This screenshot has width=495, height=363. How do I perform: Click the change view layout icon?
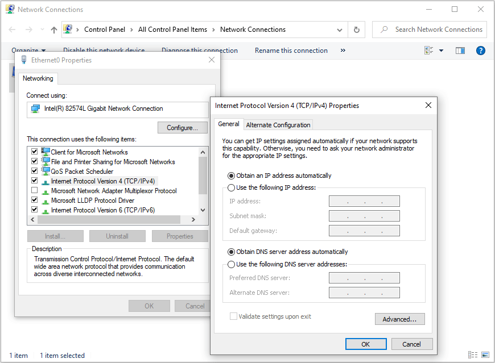point(428,51)
